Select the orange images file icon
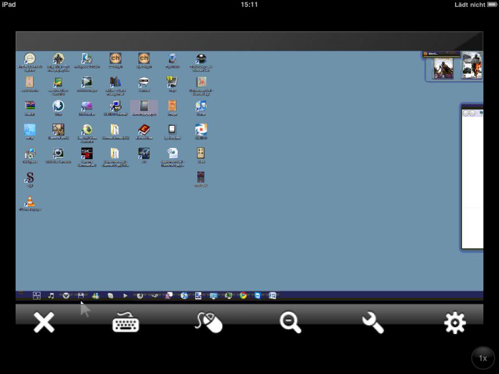Viewport: 499px width, 374px height. click(x=172, y=108)
